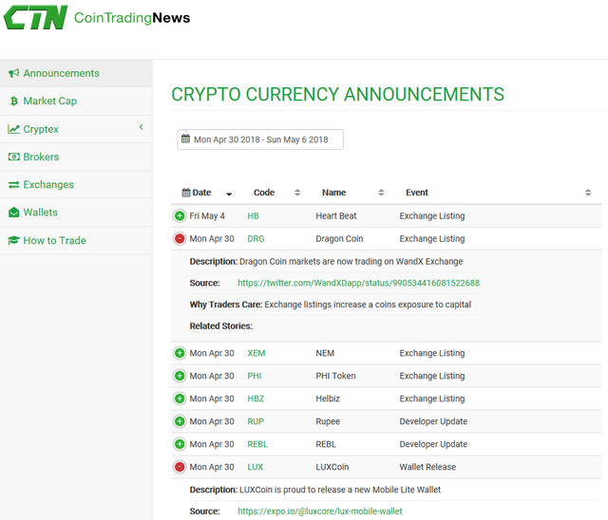Click the LUXCoin name cell
This screenshot has height=520, width=608.
coord(332,468)
